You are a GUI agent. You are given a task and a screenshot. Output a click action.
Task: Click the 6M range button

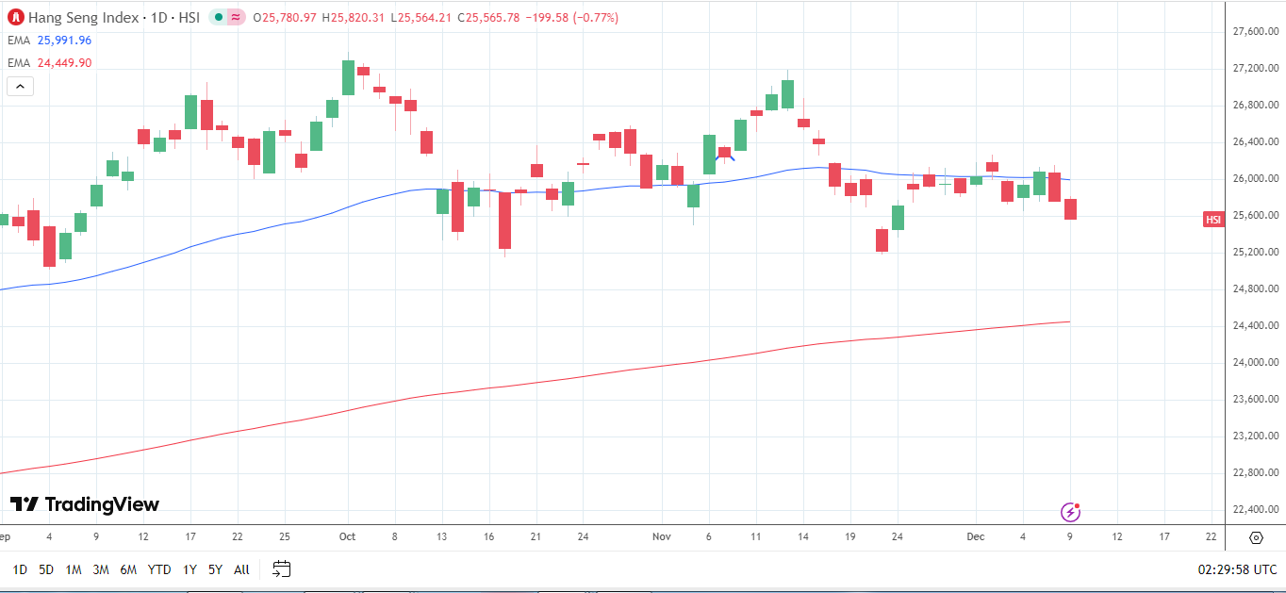[130, 569]
